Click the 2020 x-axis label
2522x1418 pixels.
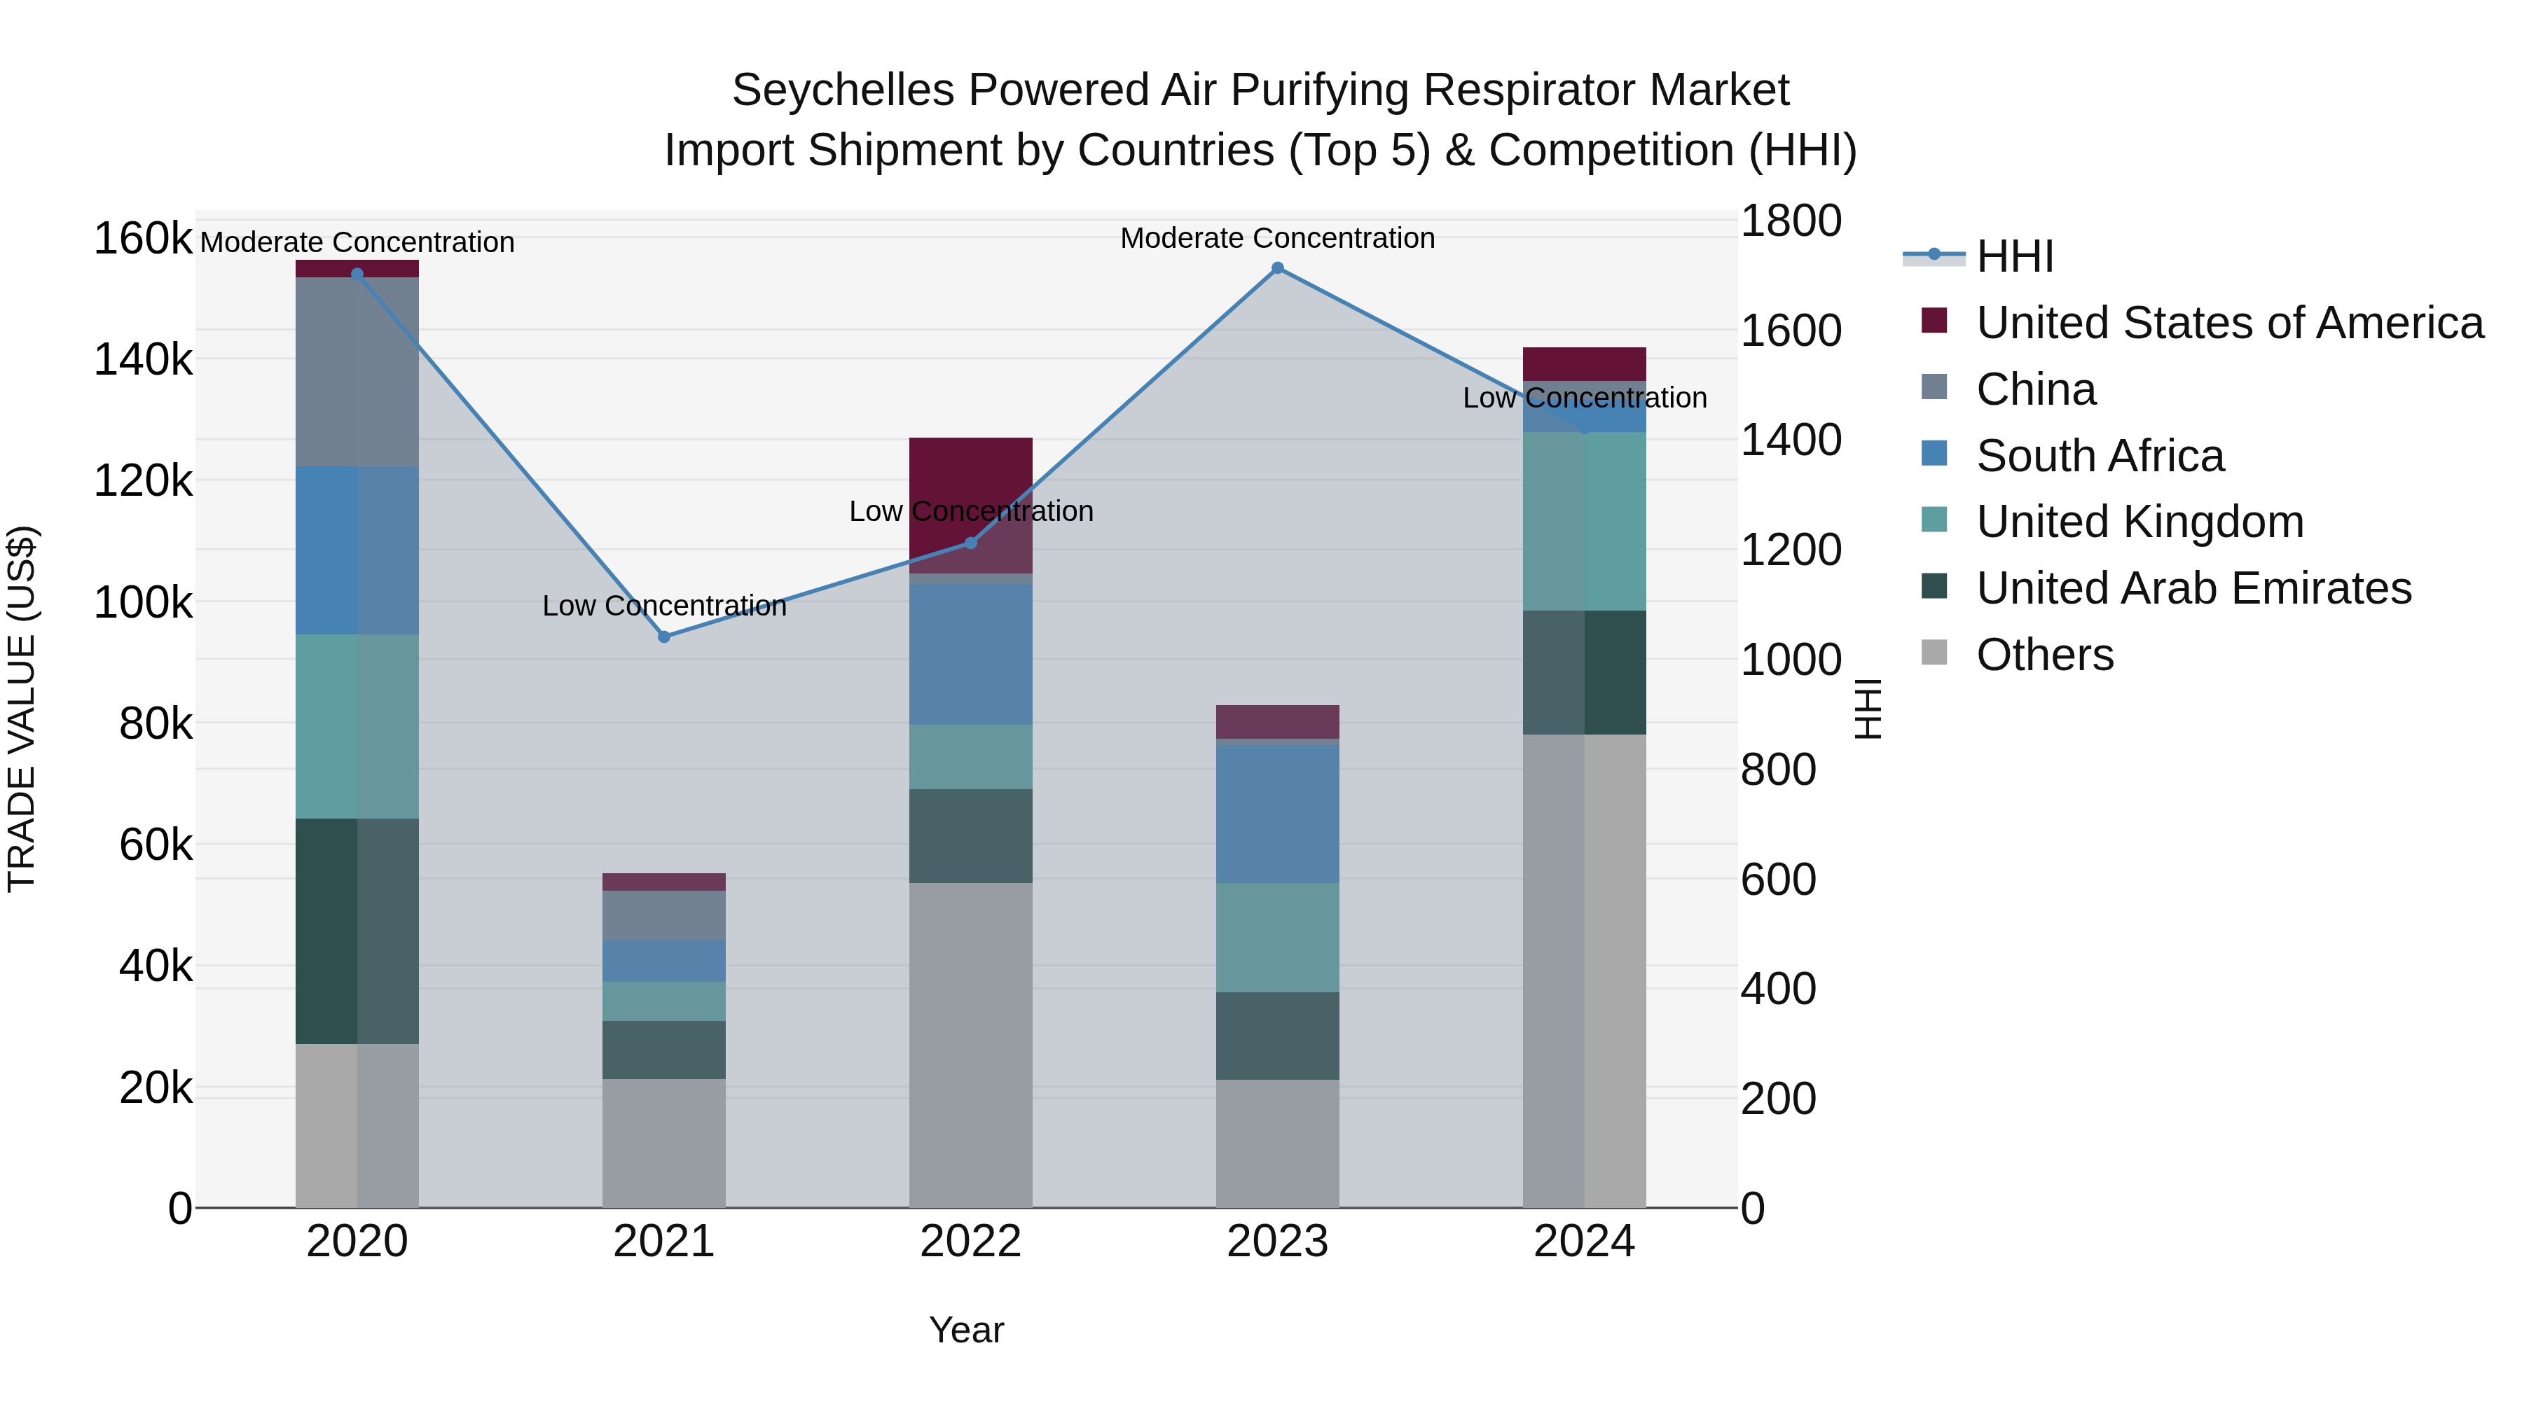click(357, 1242)
